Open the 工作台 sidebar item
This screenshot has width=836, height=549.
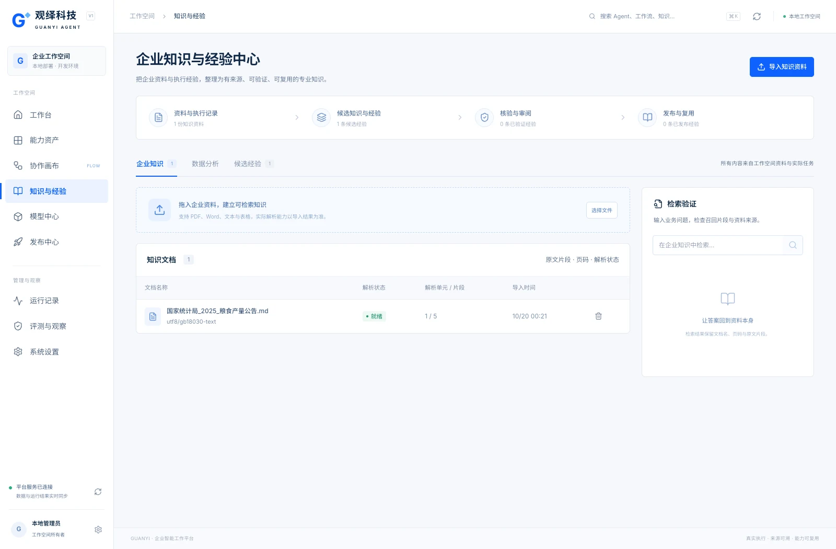coord(56,115)
